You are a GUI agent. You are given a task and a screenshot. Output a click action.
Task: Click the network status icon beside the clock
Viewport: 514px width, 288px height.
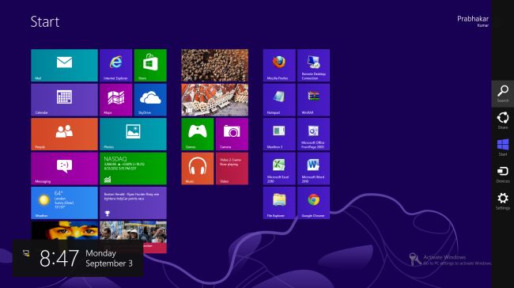coord(26,253)
